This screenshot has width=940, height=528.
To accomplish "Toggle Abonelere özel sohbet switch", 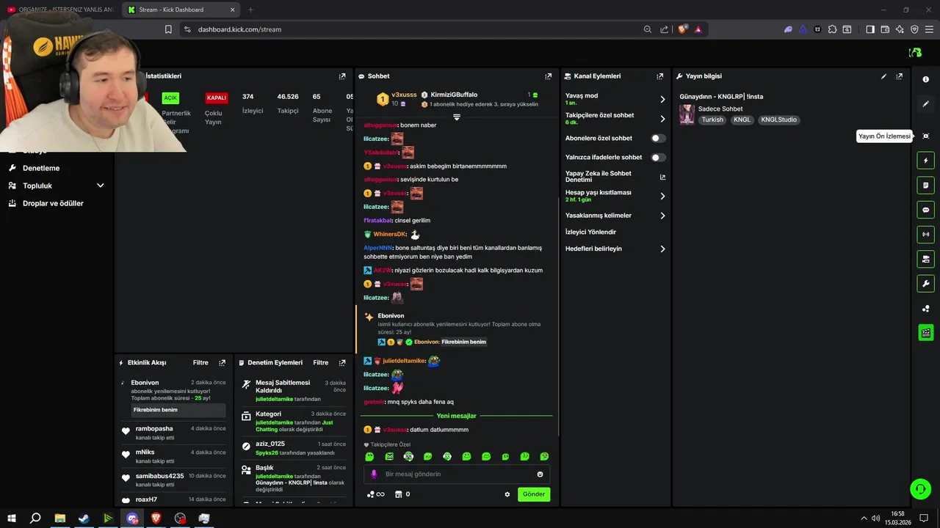I will (658, 139).
